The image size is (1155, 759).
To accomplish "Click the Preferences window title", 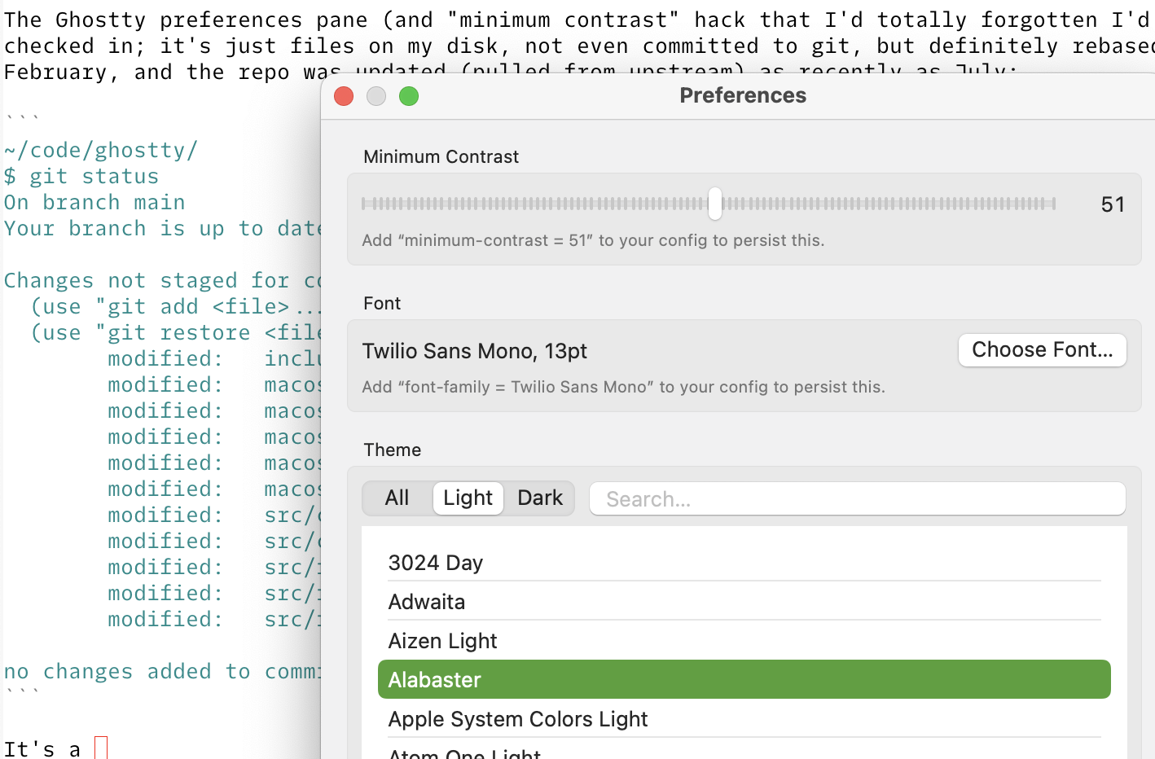I will tap(743, 95).
